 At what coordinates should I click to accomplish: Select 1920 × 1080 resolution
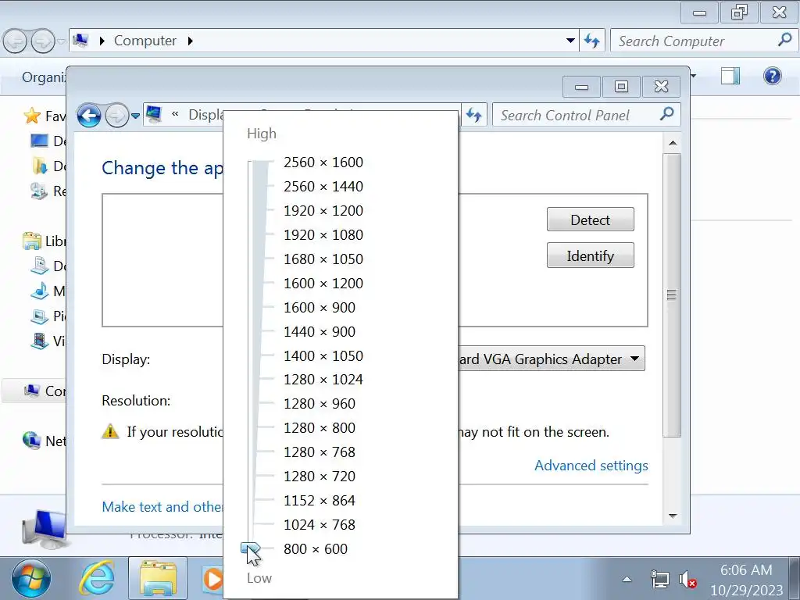click(323, 234)
